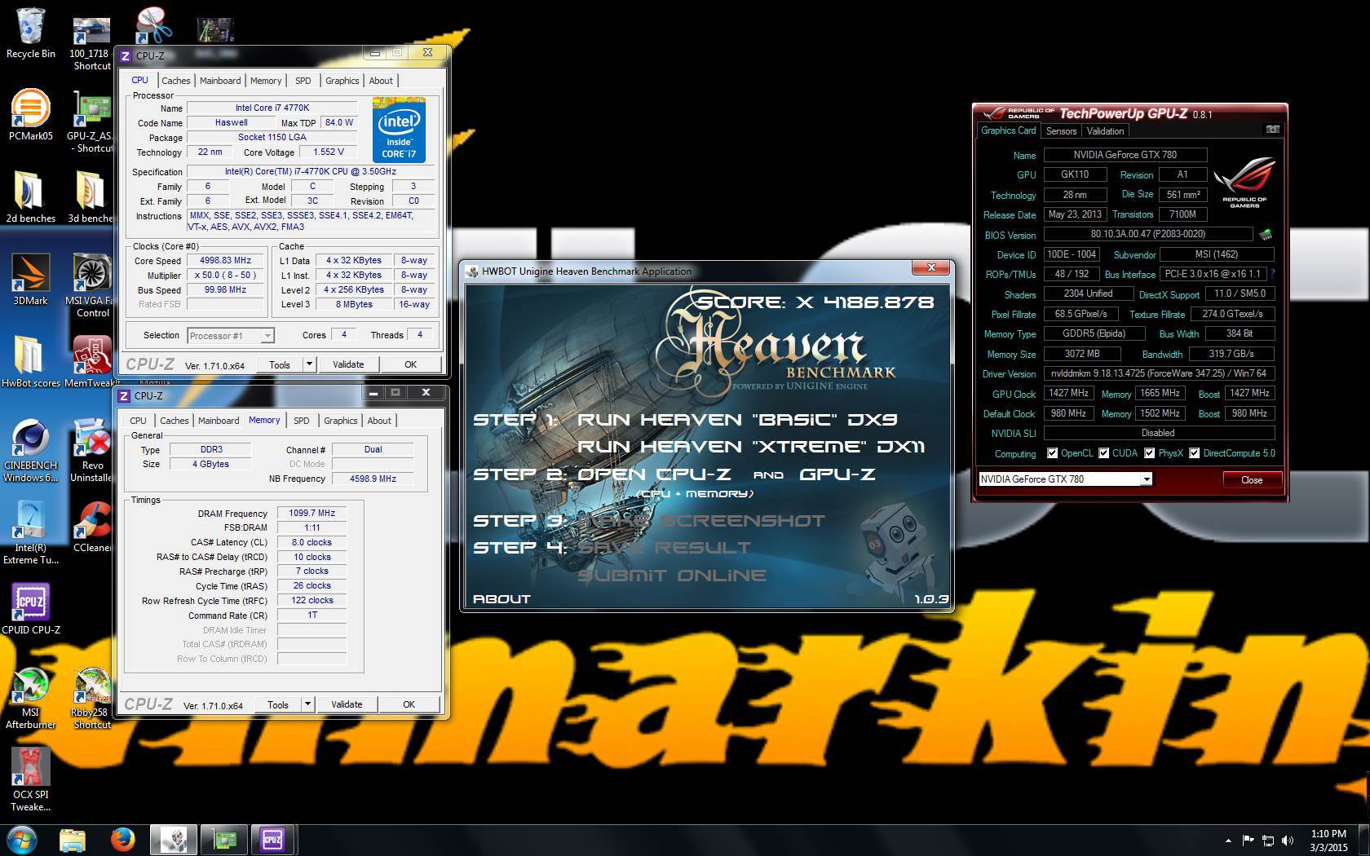Click RUN HEAVEN "XTREME" DX11
1370x856 pixels.
coord(751,447)
